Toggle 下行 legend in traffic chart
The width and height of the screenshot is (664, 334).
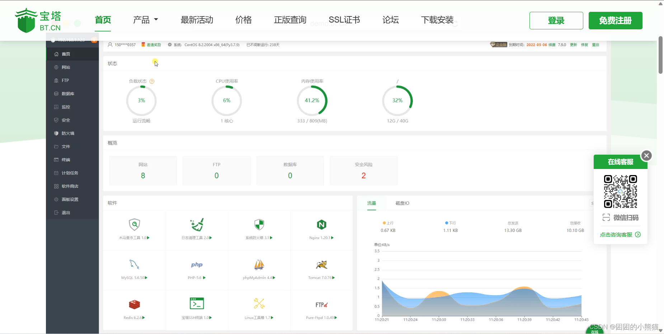pos(451,223)
